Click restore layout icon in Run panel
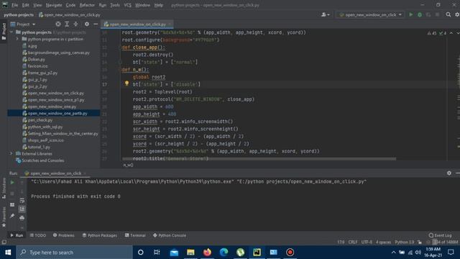 tap(12, 204)
